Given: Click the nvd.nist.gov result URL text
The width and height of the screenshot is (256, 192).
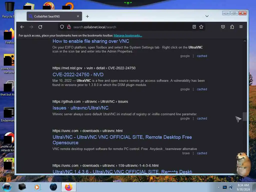Looking at the screenshot, I should coord(94,68).
